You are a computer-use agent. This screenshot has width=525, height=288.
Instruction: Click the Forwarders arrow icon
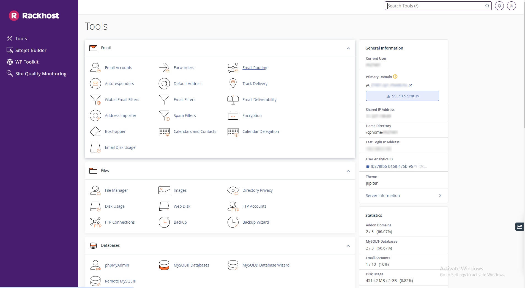click(164, 68)
